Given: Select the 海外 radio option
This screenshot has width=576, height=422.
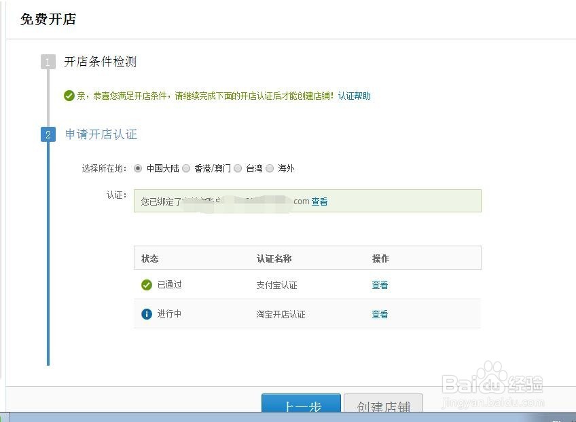Looking at the screenshot, I should [270, 168].
